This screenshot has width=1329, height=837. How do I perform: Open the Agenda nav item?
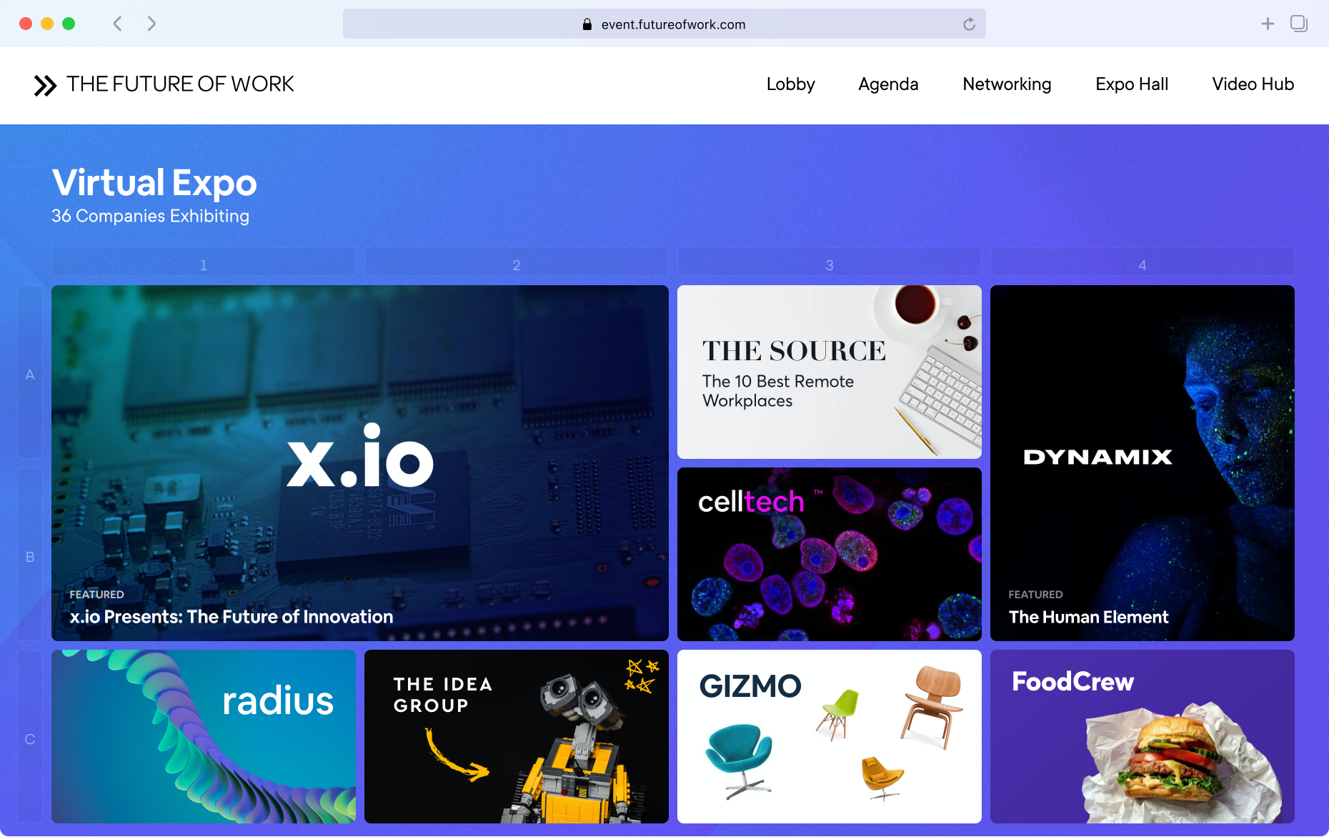click(888, 84)
